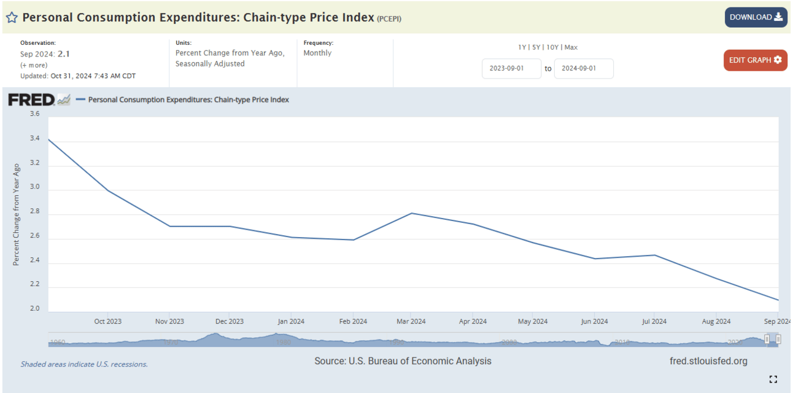Open the fred.stlouisfed.org link
Viewport: 793px width, 393px height.
(x=708, y=361)
